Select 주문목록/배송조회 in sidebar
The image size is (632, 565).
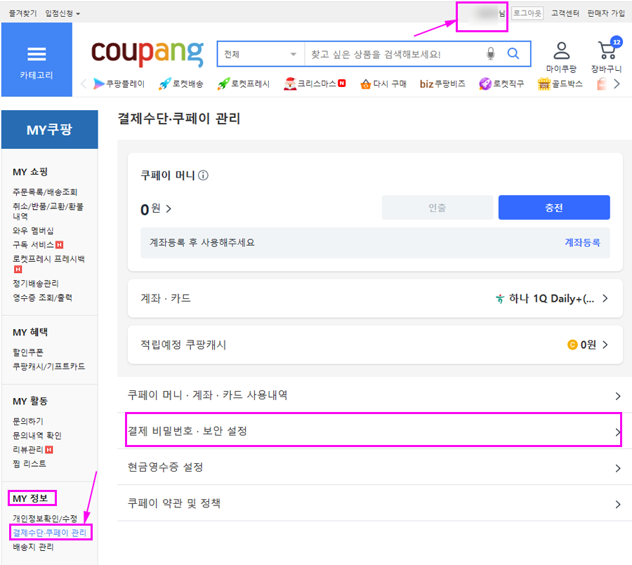[45, 192]
